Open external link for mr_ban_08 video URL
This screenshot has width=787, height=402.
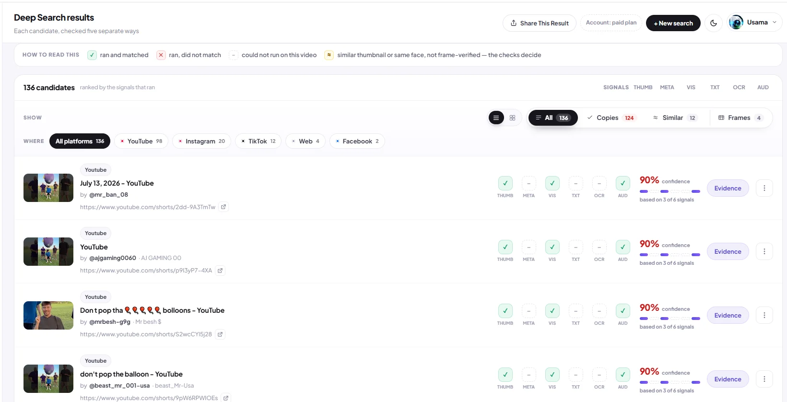point(223,207)
